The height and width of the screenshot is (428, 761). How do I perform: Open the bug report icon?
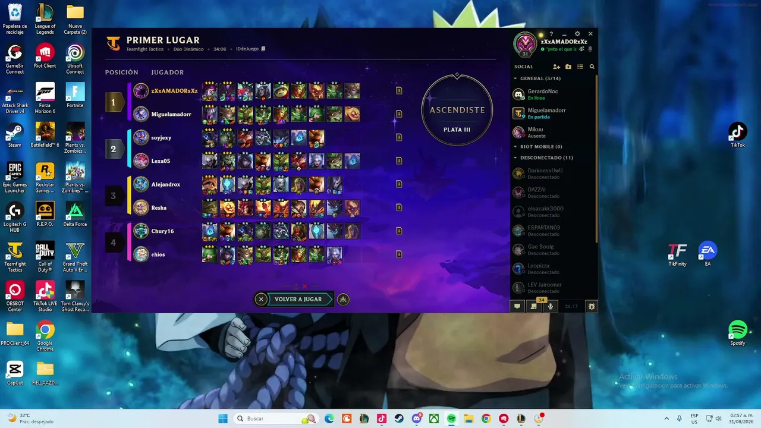coord(592,306)
